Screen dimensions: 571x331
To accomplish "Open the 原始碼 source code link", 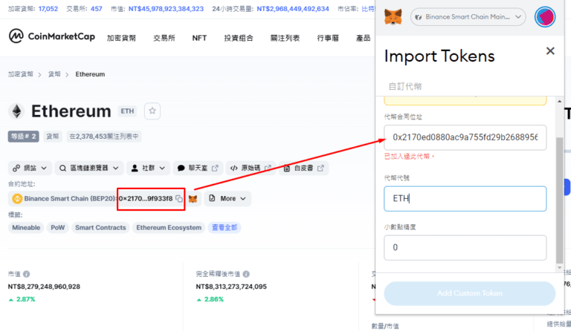I will pos(251,168).
